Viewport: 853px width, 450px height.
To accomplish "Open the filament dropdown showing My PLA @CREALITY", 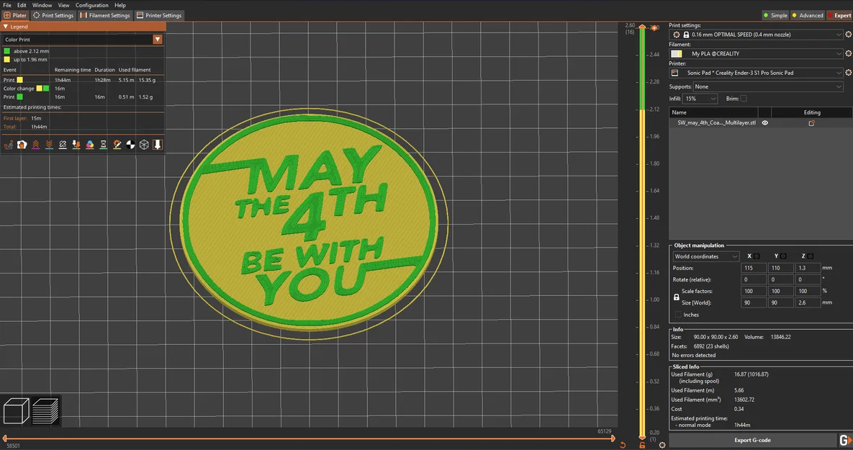I will coord(756,53).
